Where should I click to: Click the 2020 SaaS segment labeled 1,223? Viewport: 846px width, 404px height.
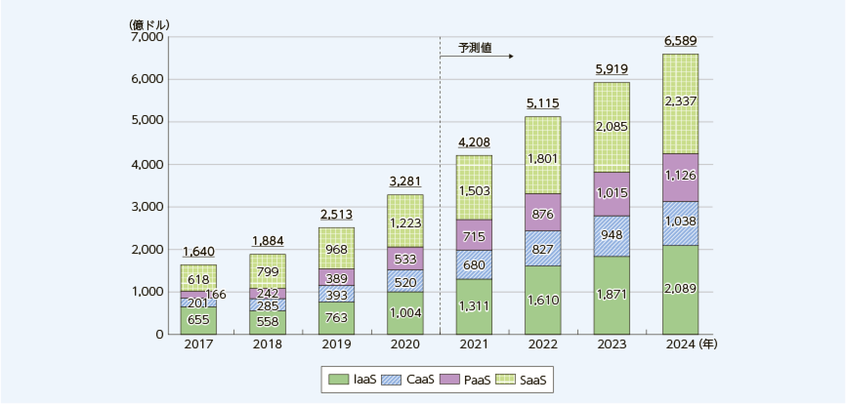[405, 221]
